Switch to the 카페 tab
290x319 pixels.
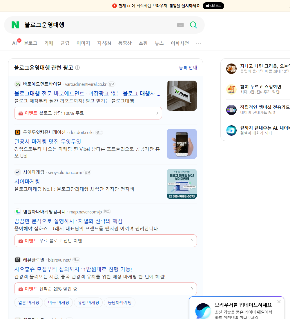tap(49, 43)
